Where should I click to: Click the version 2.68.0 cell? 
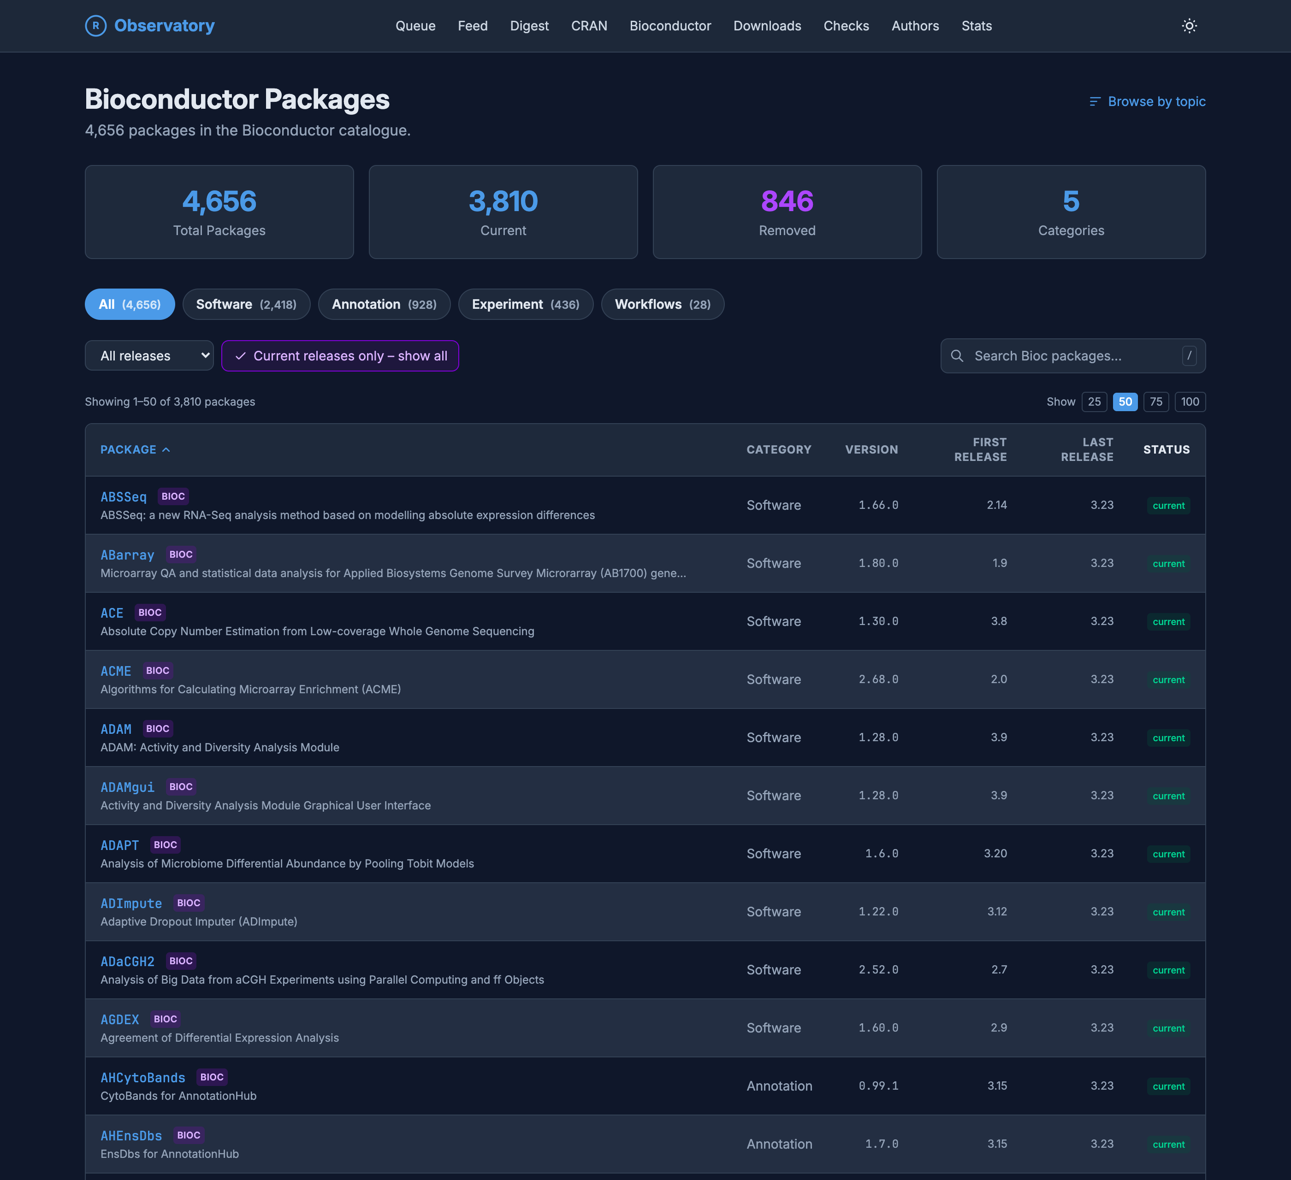click(879, 679)
